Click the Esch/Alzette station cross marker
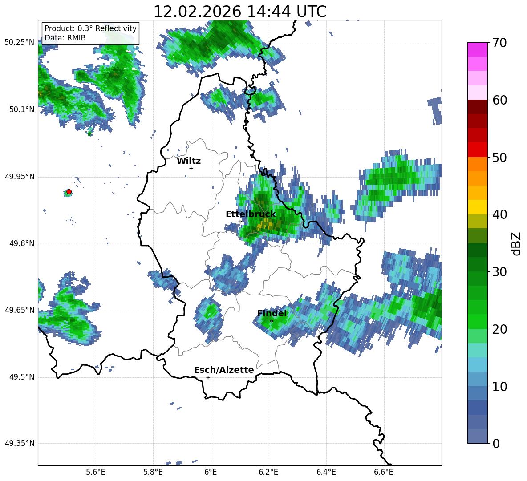 coord(208,377)
